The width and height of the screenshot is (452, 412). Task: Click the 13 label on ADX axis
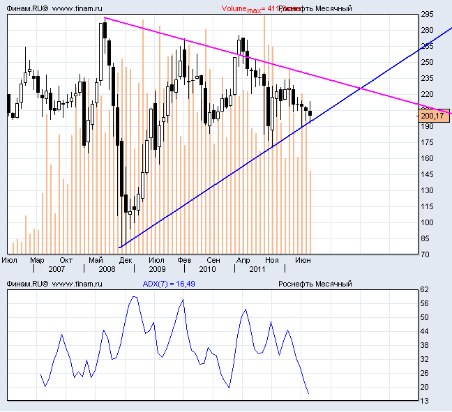(425, 401)
